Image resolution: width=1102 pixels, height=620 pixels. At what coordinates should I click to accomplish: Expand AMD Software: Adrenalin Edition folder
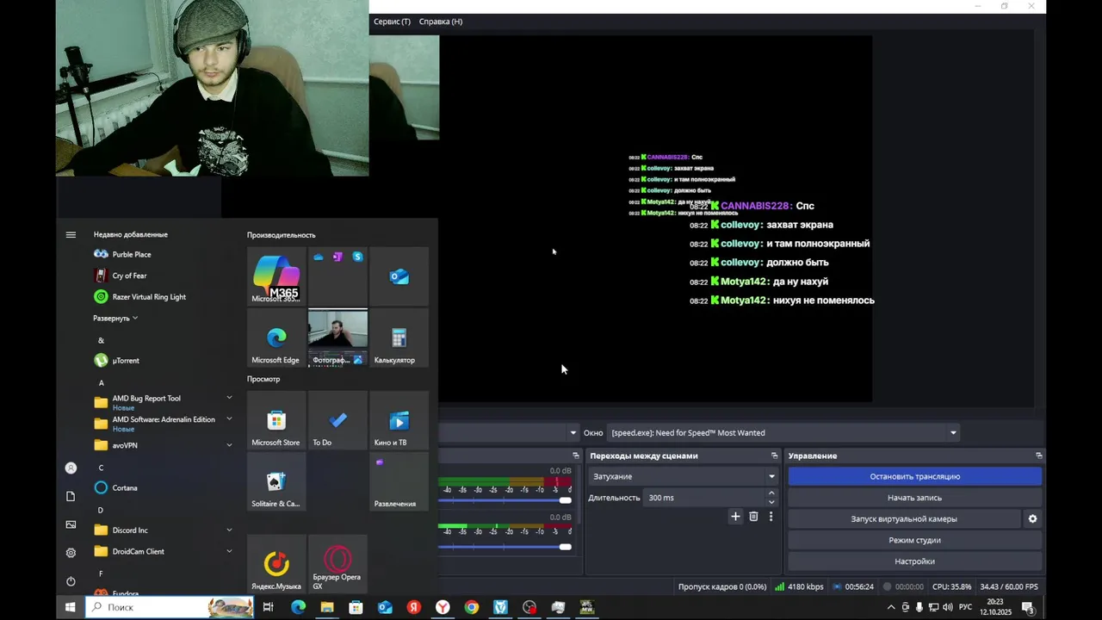(229, 418)
